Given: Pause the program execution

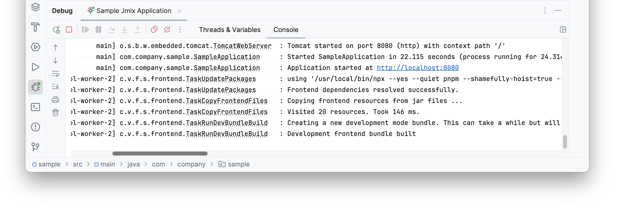Looking at the screenshot, I should 98,30.
